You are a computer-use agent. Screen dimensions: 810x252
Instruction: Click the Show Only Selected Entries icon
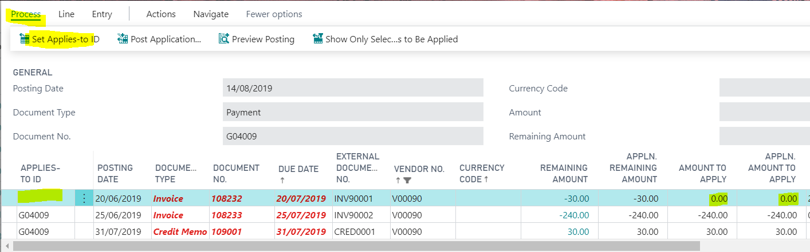click(x=318, y=39)
